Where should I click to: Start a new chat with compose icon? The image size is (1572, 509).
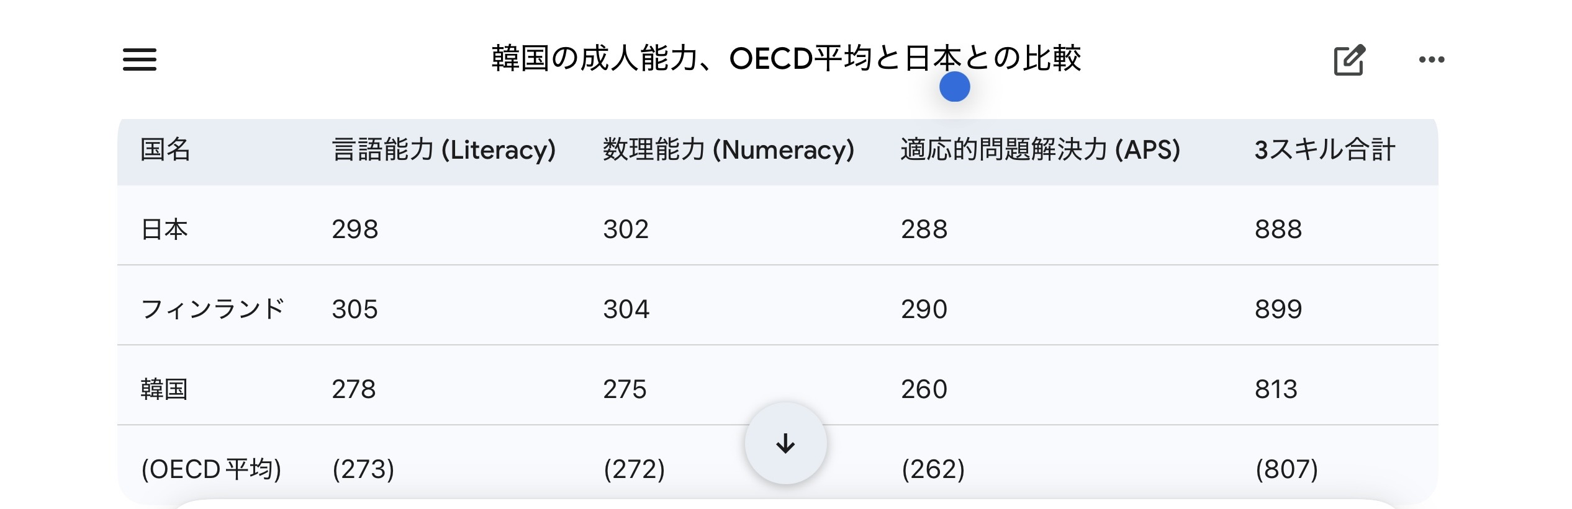point(1350,60)
